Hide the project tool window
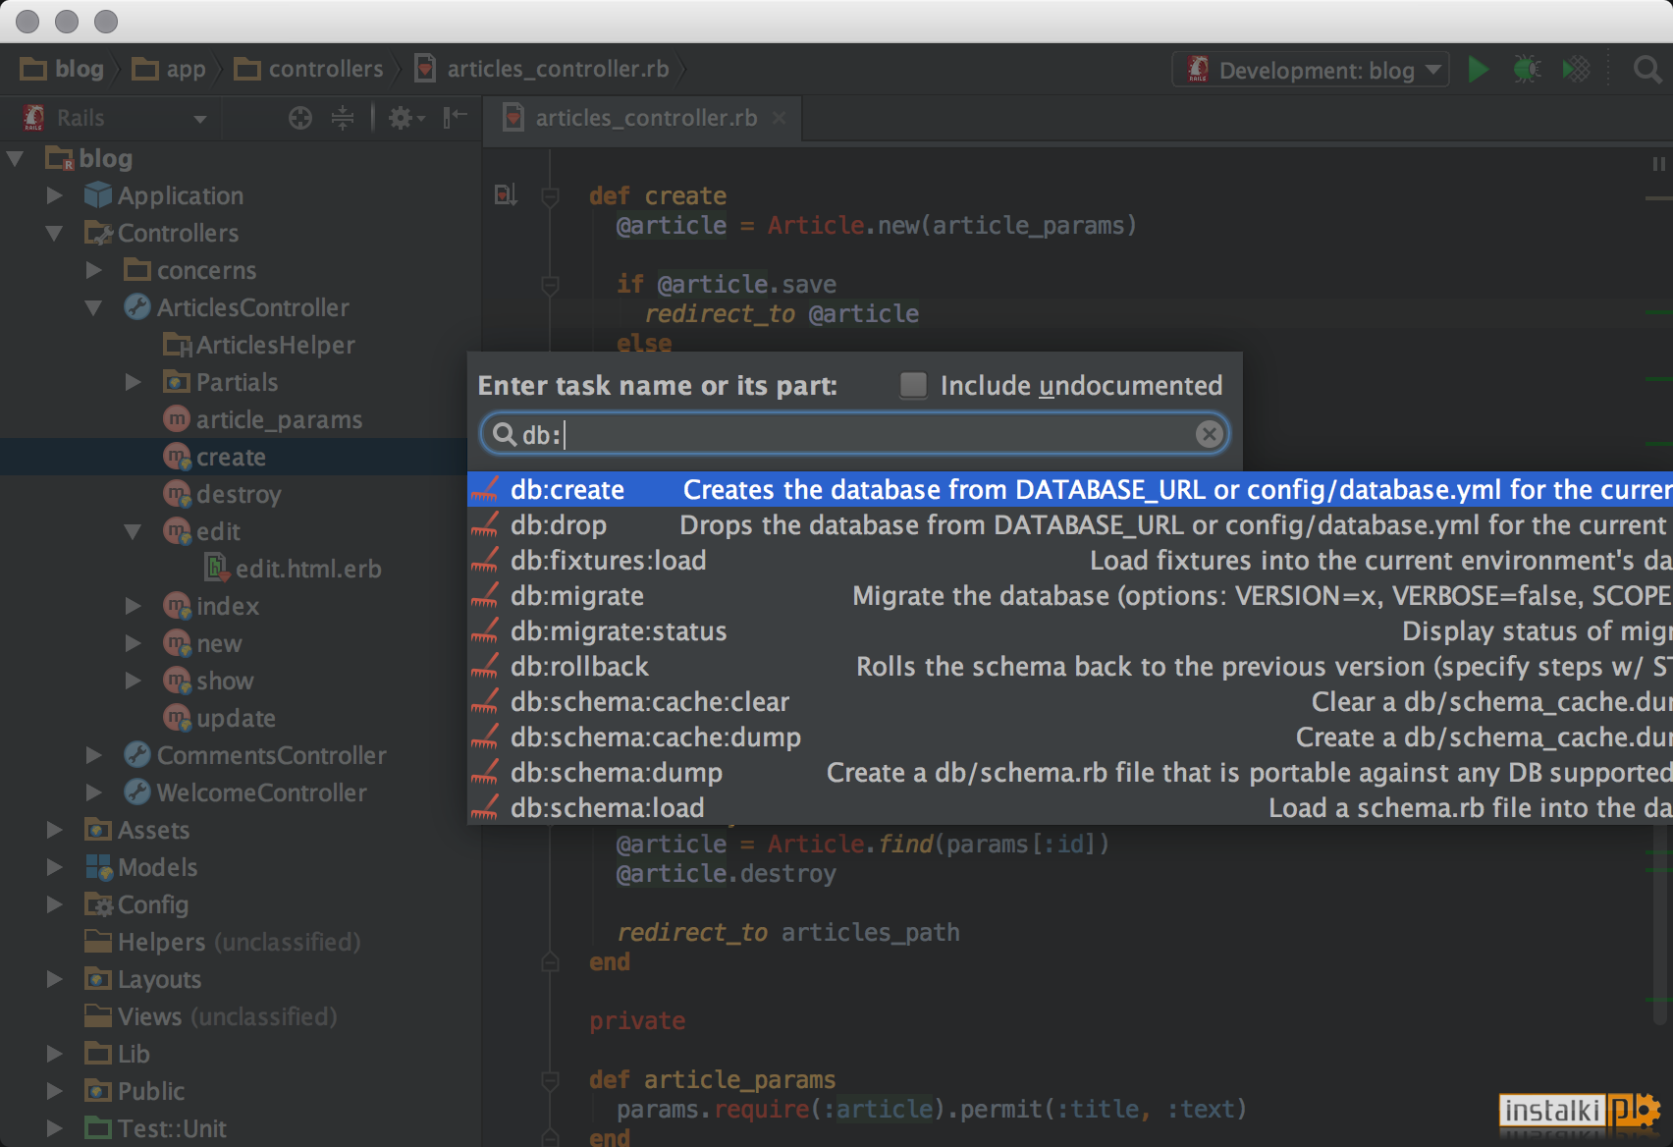The image size is (1673, 1147). [x=455, y=119]
